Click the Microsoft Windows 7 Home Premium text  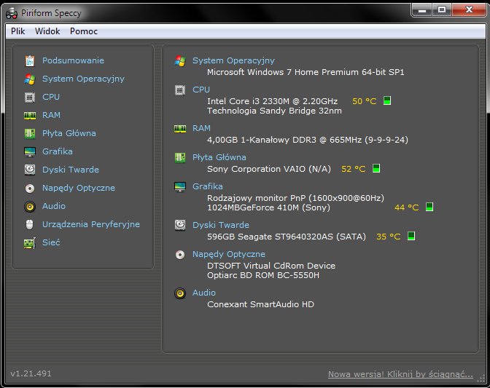(306, 72)
